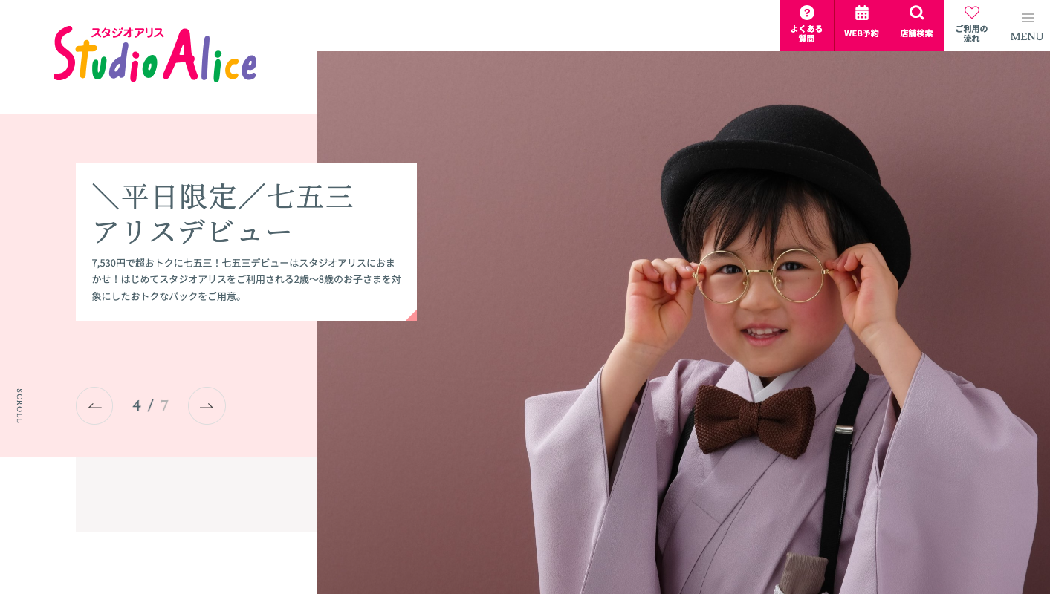Image resolution: width=1050 pixels, height=594 pixels.
Task: Click the heart icon above ご利用の流れ
Action: tap(971, 13)
